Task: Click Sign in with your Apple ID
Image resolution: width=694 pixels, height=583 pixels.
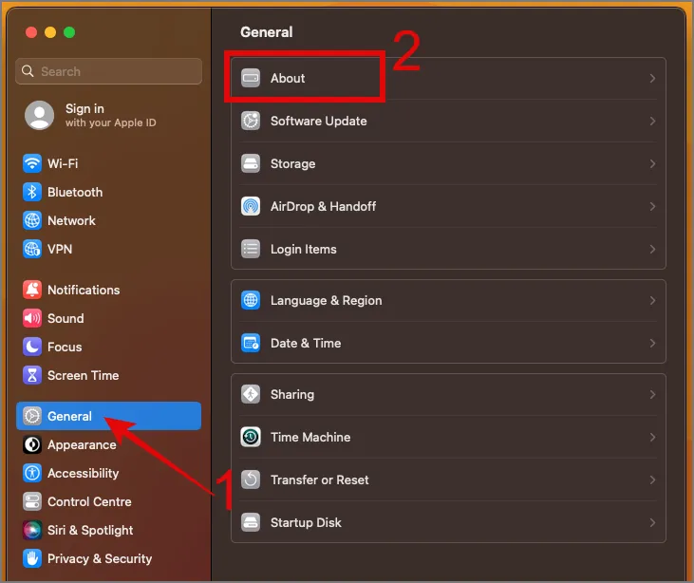Action: (111, 115)
